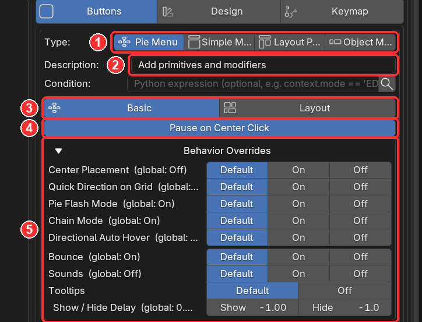
Task: Select Simple Menu type
Action: (219, 42)
